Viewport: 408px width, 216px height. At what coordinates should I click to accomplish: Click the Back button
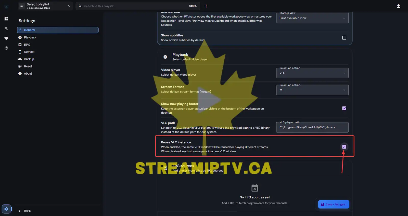point(24,211)
